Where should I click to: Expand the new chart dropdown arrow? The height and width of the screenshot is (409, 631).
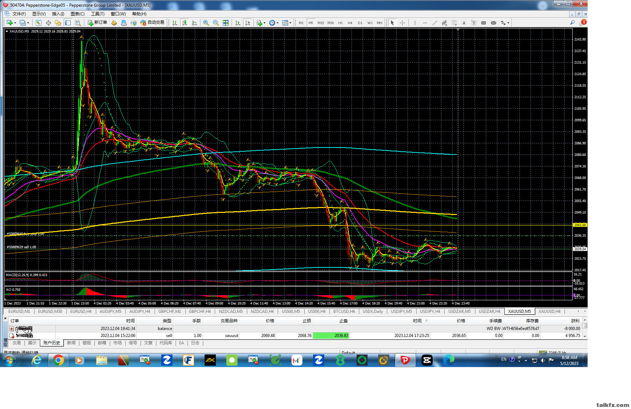[15, 23]
